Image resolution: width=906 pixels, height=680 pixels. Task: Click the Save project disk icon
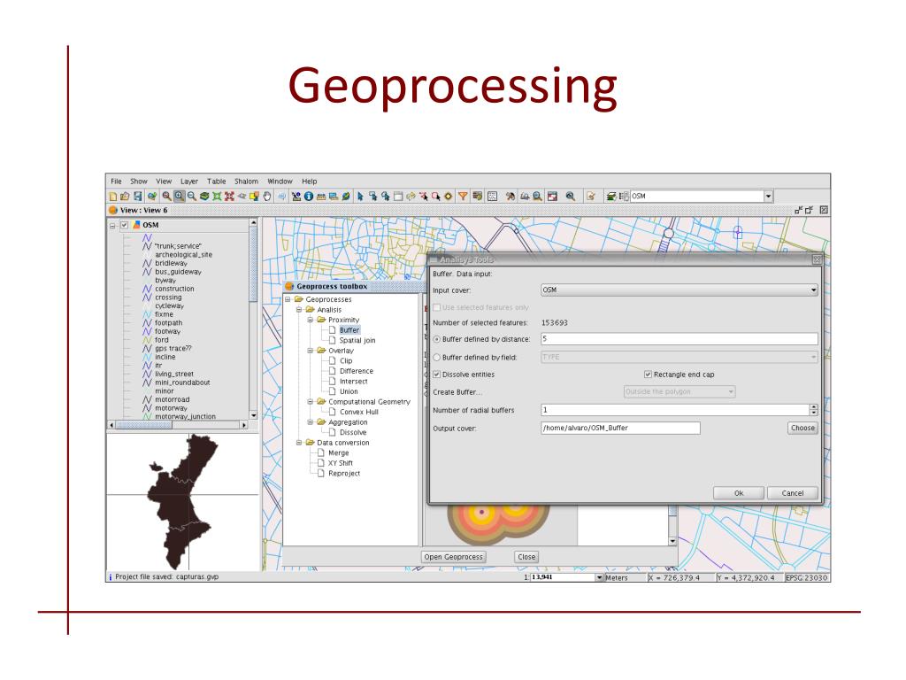point(138,196)
